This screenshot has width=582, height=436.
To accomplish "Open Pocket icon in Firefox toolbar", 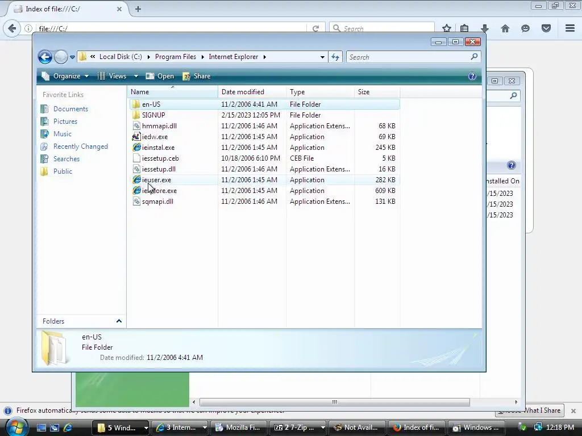I will click(546, 28).
